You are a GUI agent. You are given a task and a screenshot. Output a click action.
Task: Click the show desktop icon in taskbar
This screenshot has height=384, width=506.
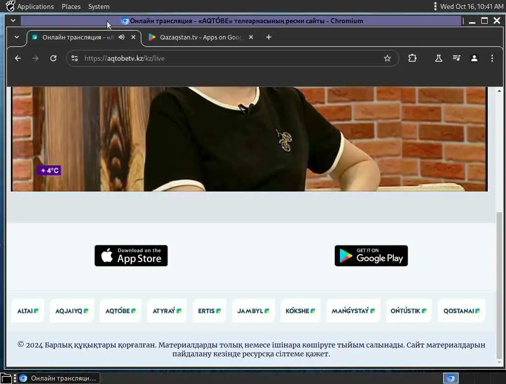click(6, 378)
